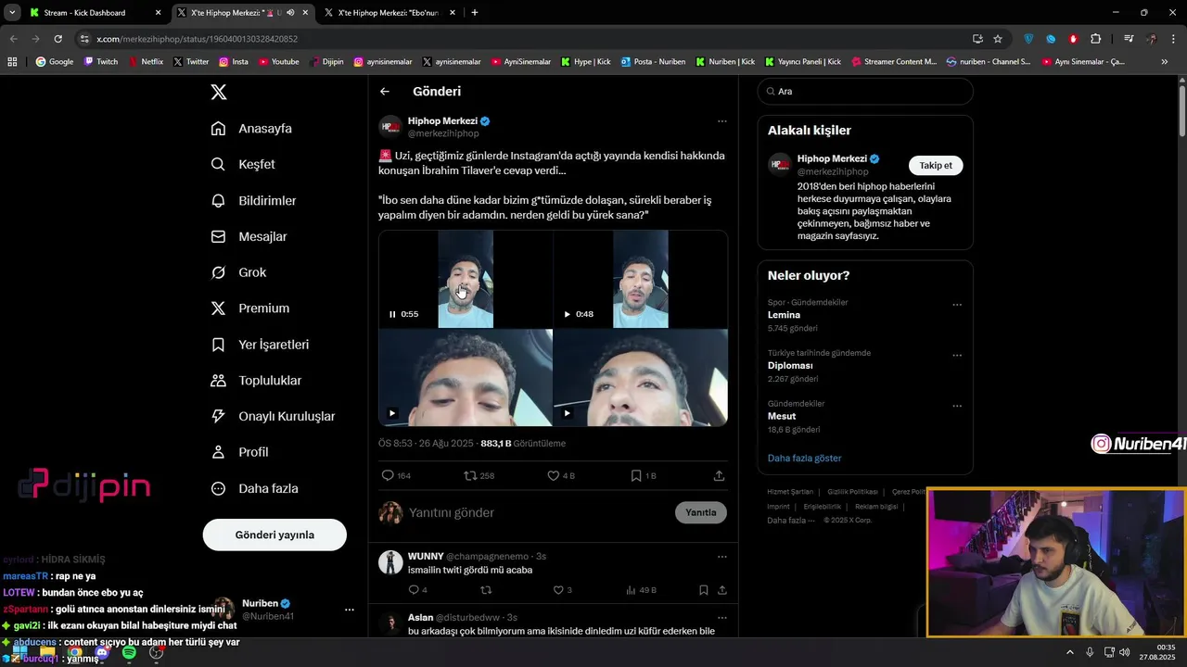Play the second video at 0:48

567,314
